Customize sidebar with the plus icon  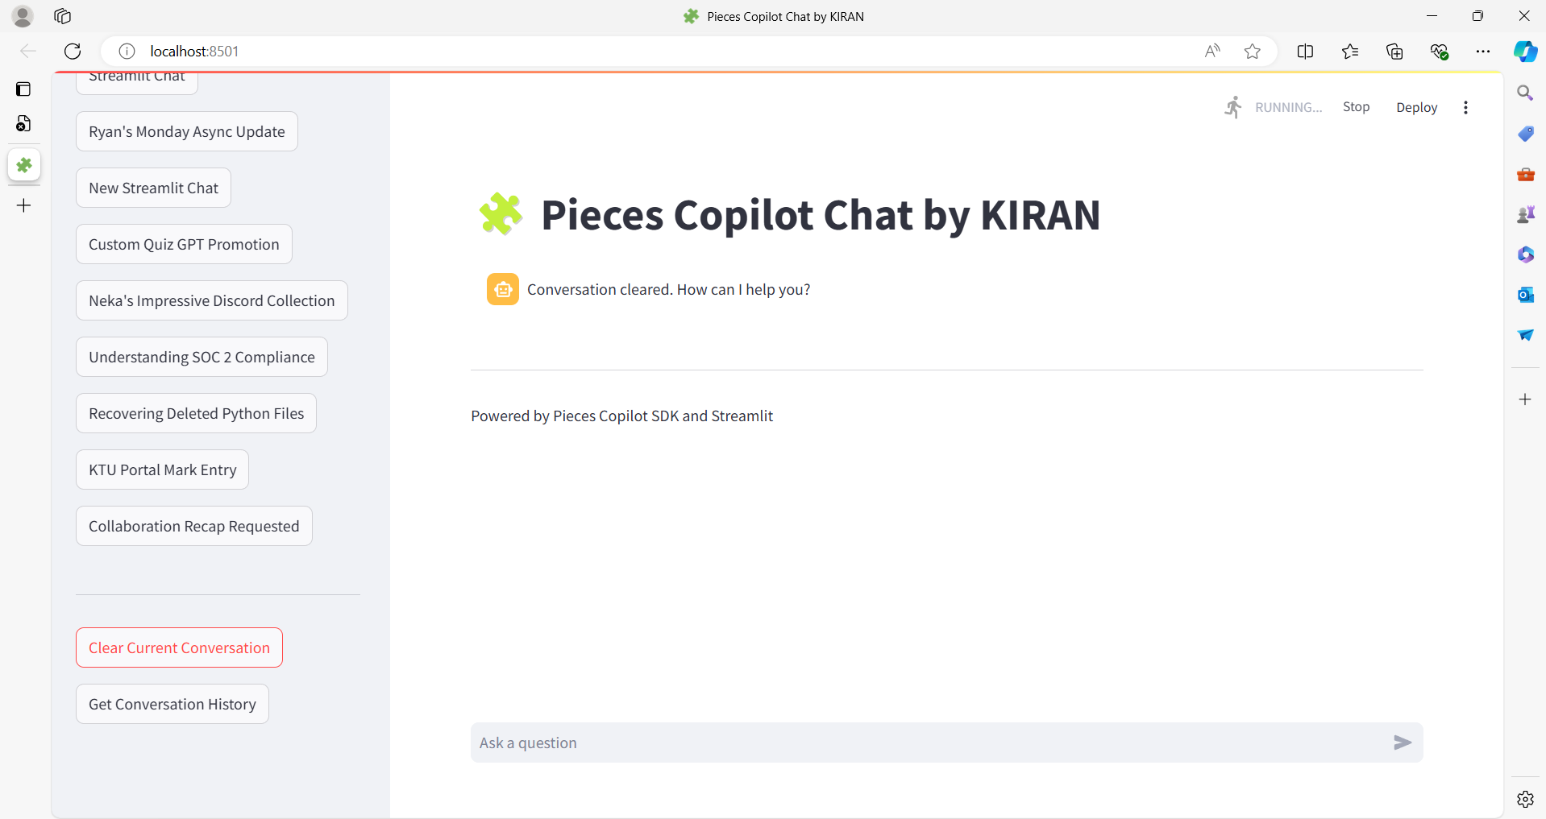click(1525, 399)
